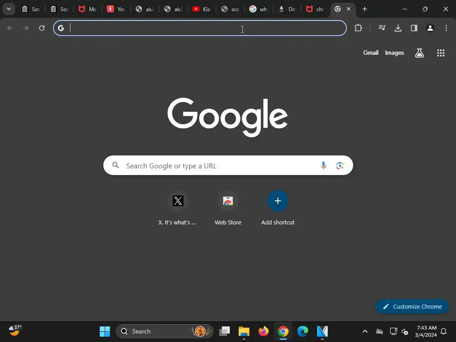This screenshot has width=456, height=342.
Task: Open the X shortcut tile
Action: coord(178,207)
